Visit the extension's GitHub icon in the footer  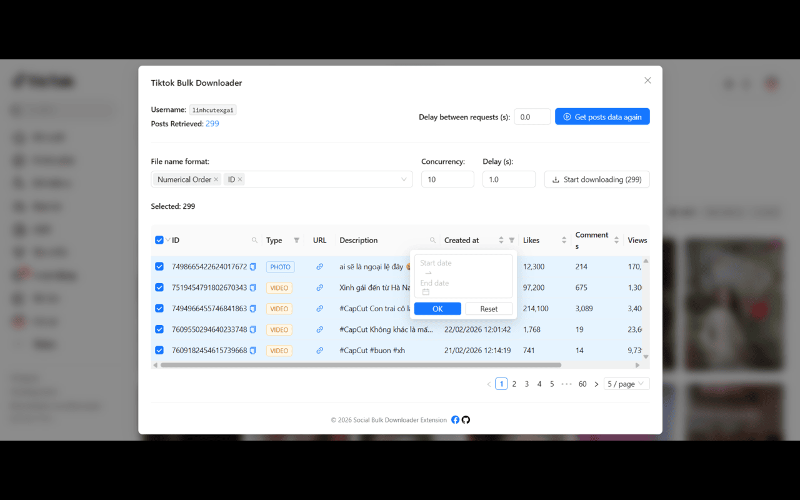point(466,419)
